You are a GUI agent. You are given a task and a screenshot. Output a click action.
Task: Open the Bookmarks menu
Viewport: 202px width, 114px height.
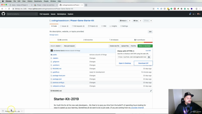tap(38, 1)
